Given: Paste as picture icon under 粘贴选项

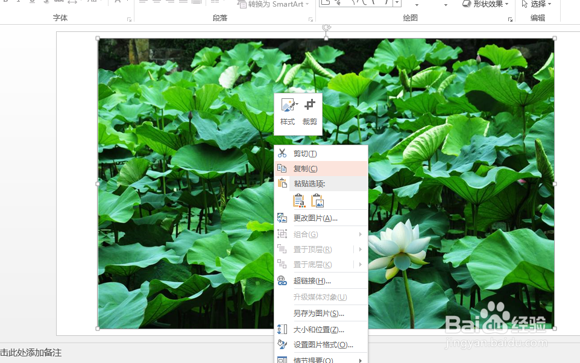Looking at the screenshot, I should [x=317, y=201].
